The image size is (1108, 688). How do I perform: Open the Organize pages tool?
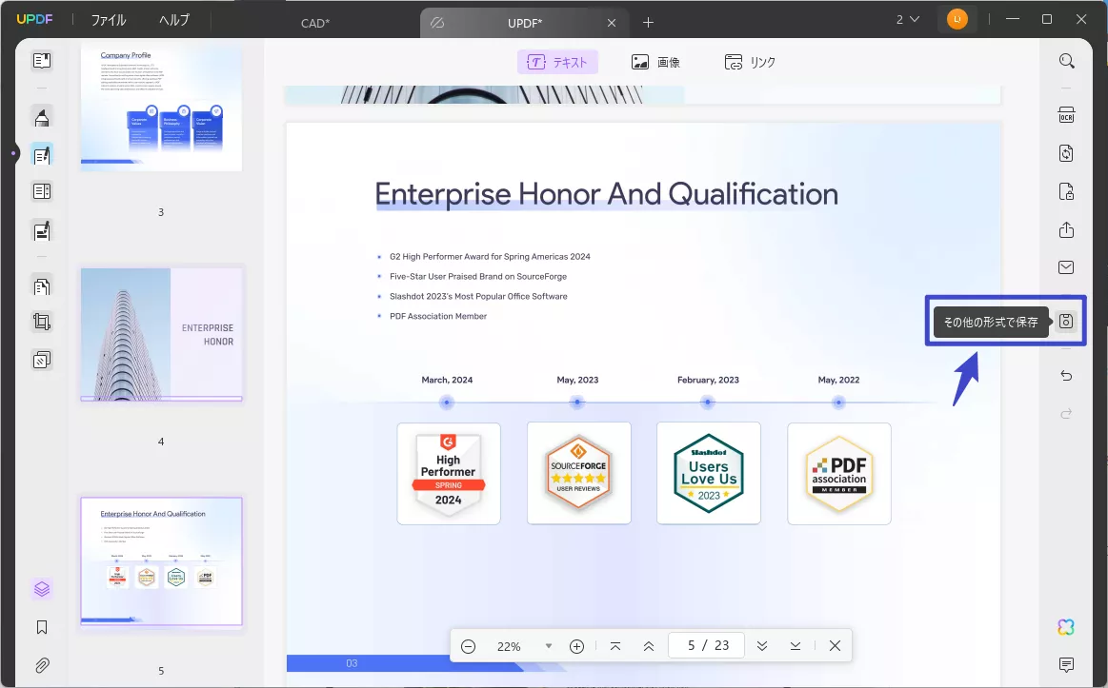coord(42,286)
